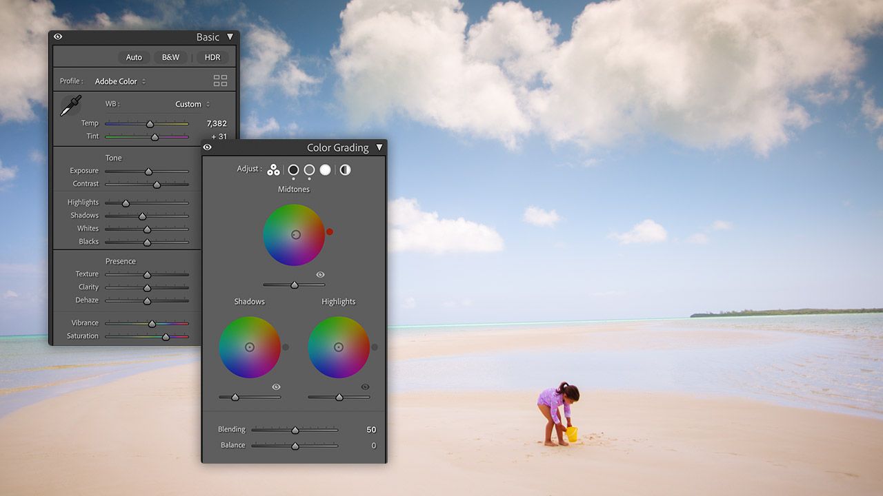This screenshot has width=883, height=496.
Task: Switch Adjust to the Midtones wheel icon
Action: click(309, 169)
